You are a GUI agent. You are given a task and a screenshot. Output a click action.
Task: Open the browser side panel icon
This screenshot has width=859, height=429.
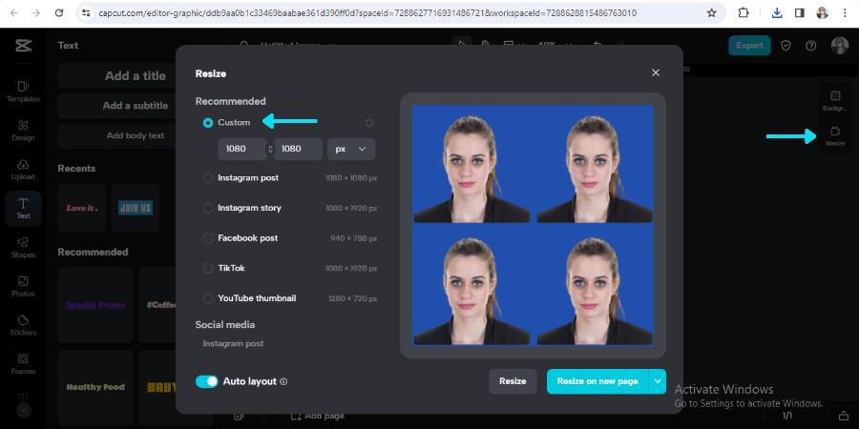click(x=799, y=13)
